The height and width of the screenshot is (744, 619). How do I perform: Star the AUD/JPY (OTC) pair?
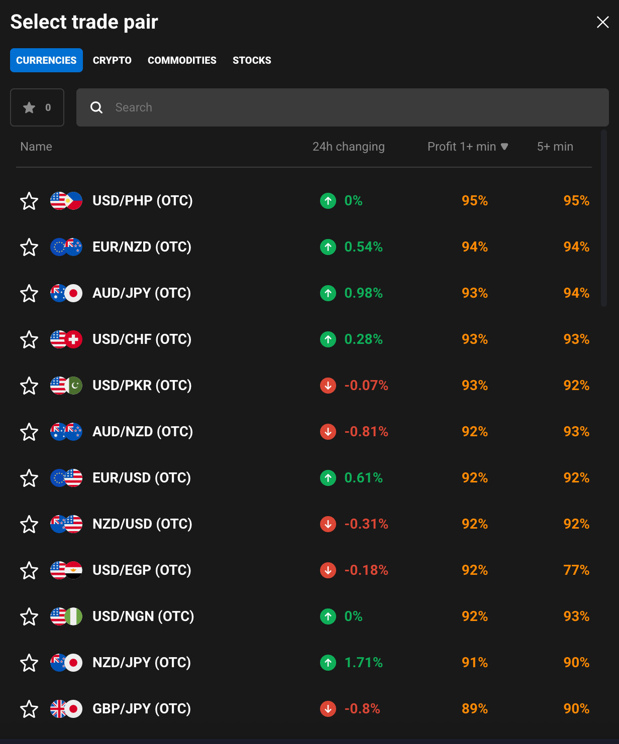tap(29, 293)
